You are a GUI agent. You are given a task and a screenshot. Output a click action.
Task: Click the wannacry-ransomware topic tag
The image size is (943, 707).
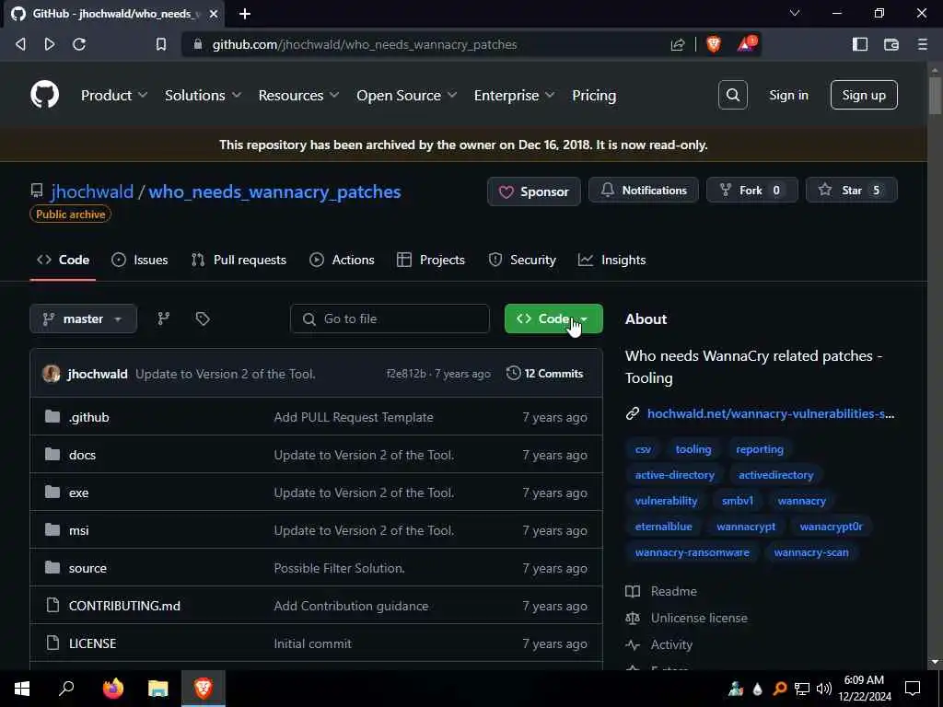tap(693, 552)
